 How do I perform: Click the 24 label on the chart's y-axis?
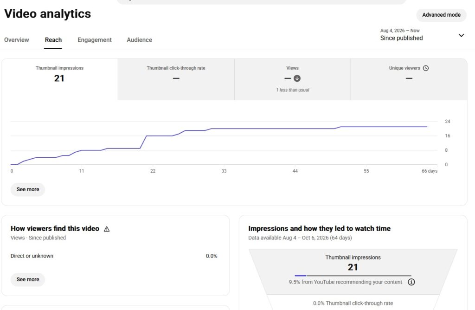pos(448,122)
